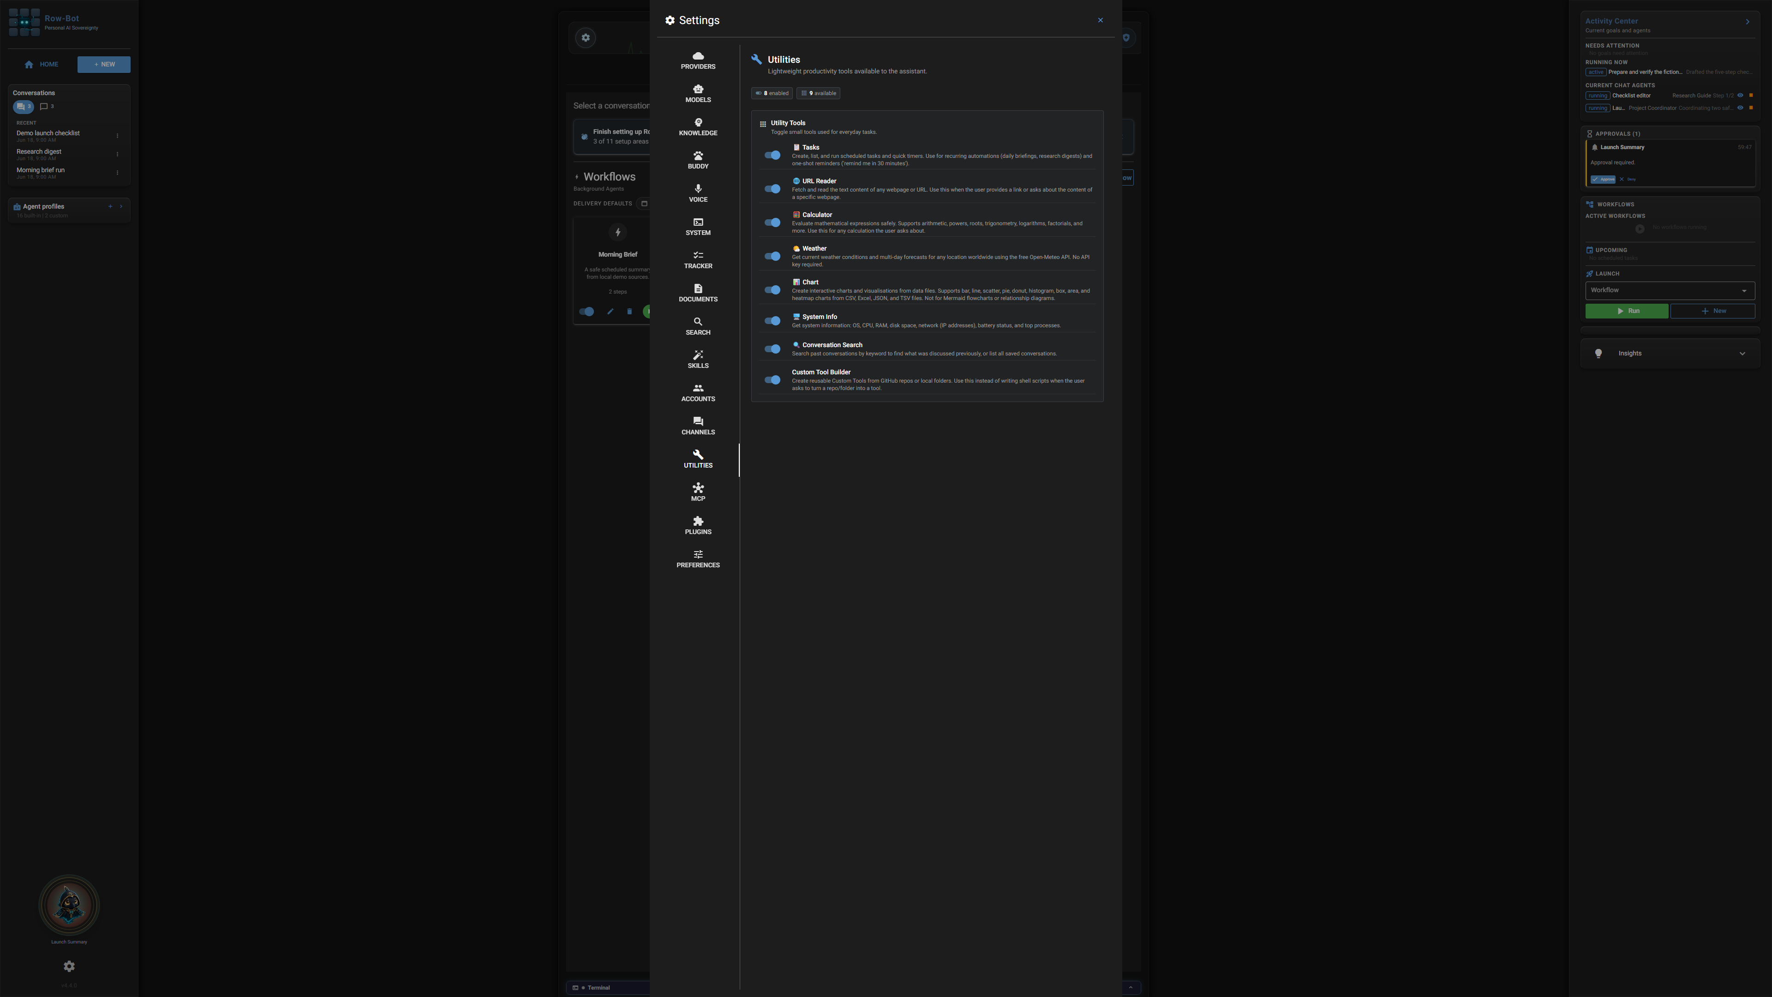The height and width of the screenshot is (997, 1772).
Task: View the Project Coordinator agent
Action: pyautogui.click(x=1740, y=109)
